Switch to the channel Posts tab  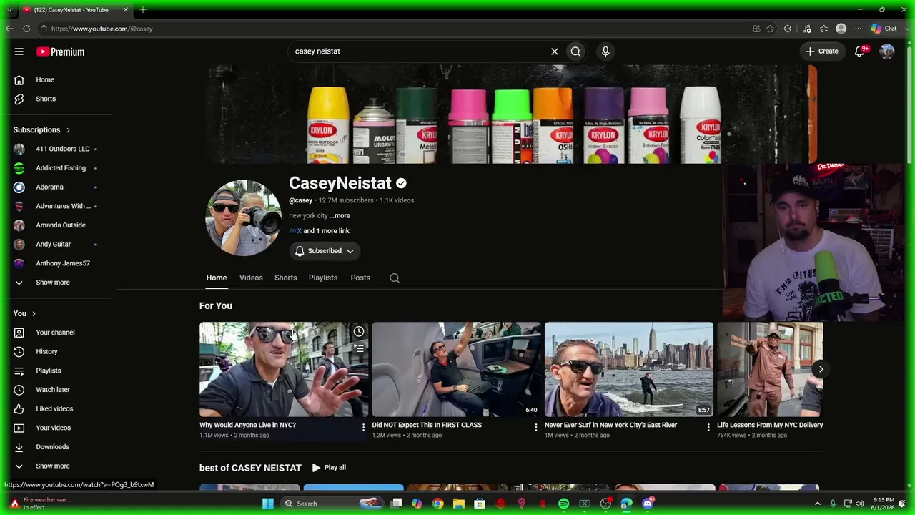[x=360, y=278]
